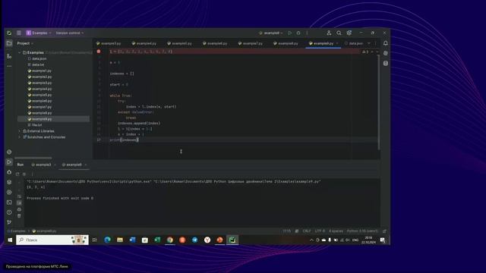
Task: Open the Notifications bell
Action: [386, 43]
